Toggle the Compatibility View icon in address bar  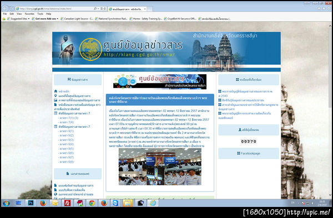coord(102,9)
